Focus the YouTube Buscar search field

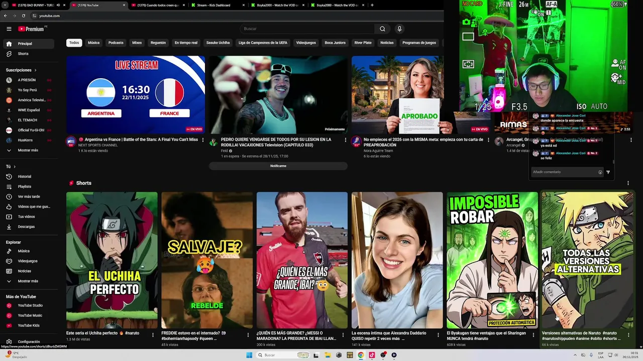point(307,29)
